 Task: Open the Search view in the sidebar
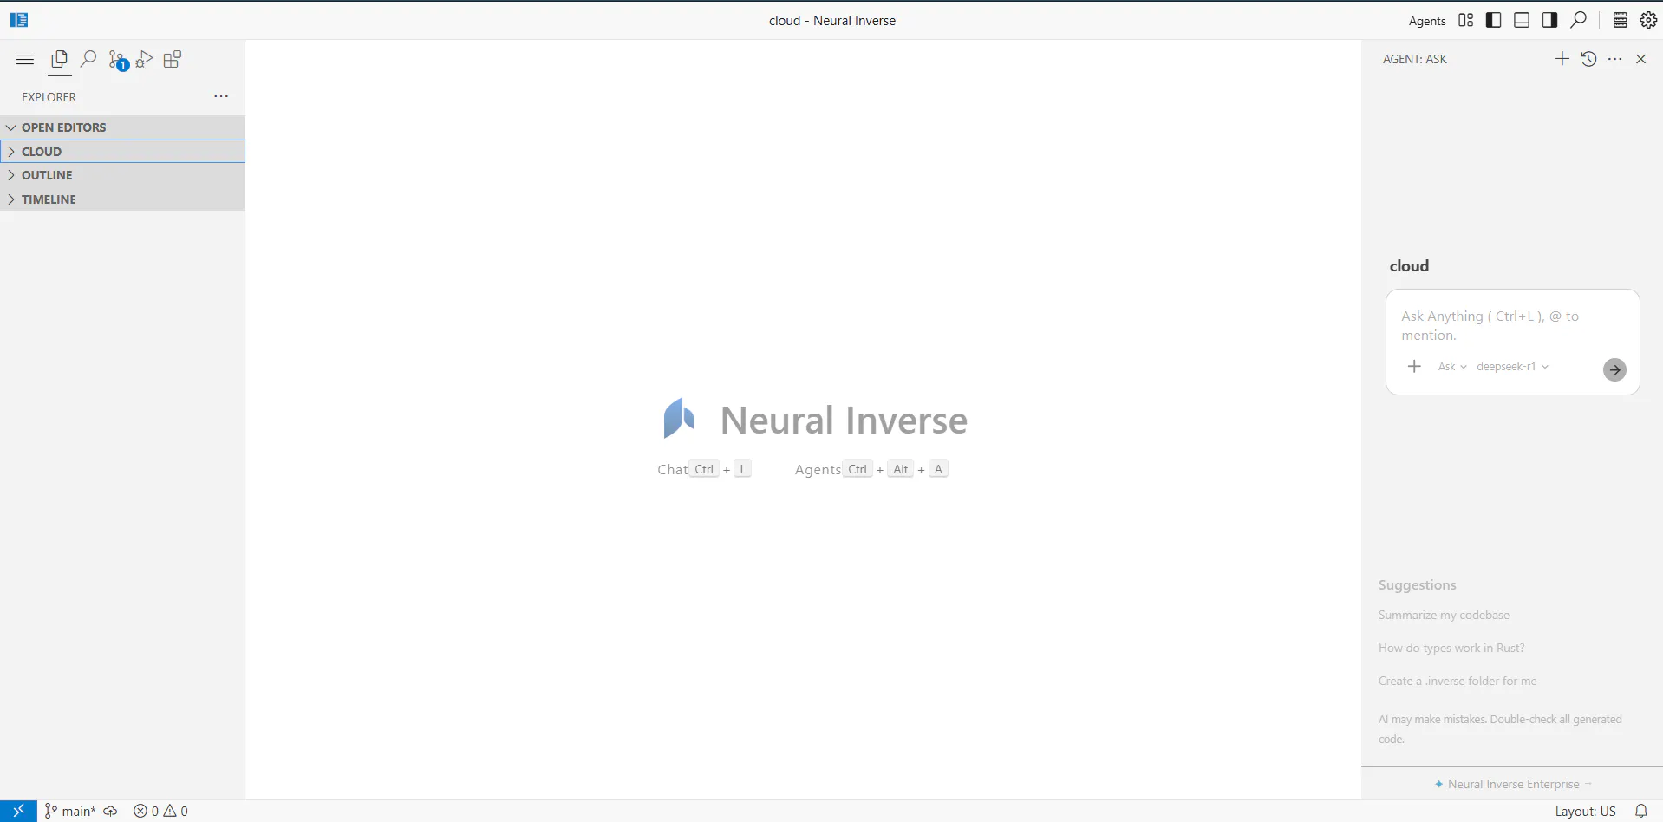pos(88,60)
